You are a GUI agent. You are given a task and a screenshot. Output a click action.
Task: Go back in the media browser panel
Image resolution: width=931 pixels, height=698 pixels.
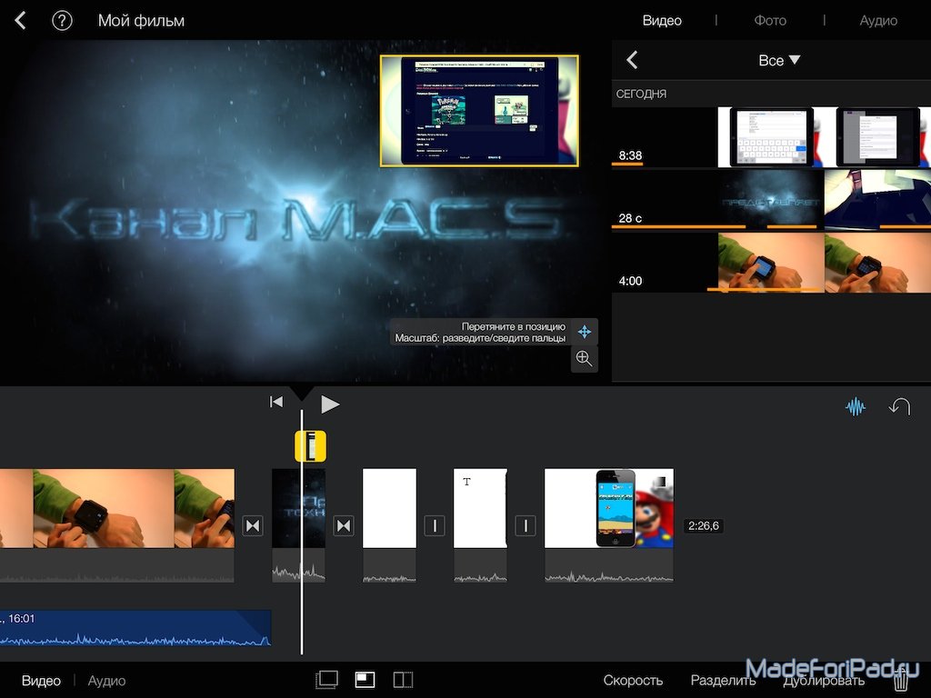pyautogui.click(x=632, y=60)
